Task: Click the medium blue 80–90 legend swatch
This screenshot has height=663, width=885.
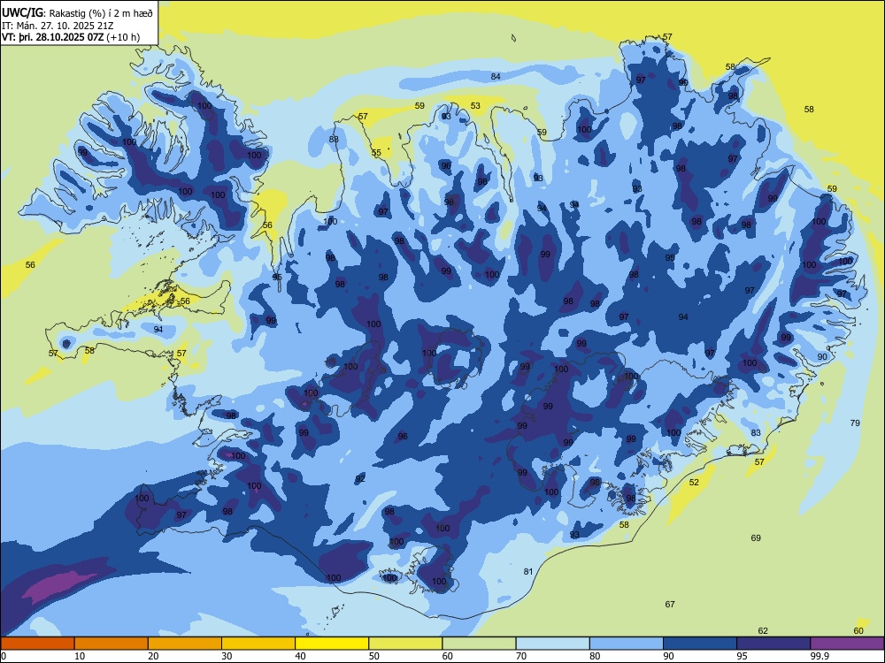Action: tap(627, 644)
